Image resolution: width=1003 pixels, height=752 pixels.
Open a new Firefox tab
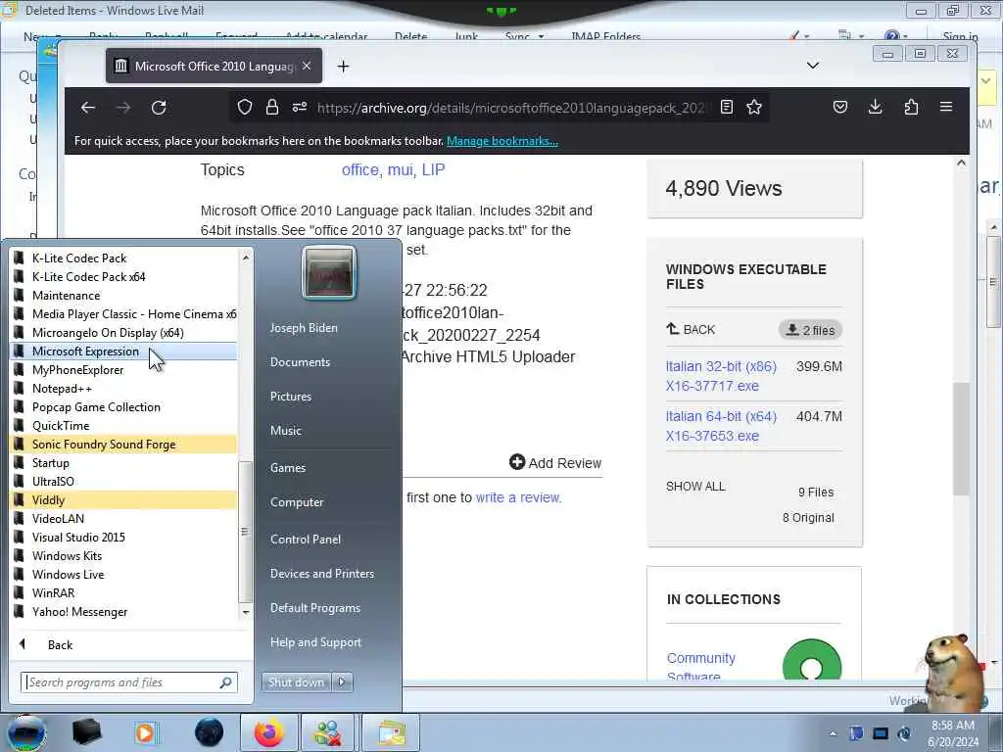[x=344, y=66]
